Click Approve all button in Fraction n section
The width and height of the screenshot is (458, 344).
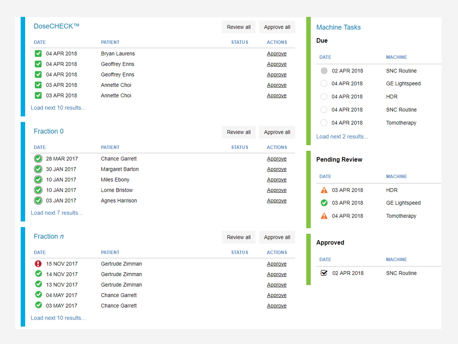(x=277, y=237)
